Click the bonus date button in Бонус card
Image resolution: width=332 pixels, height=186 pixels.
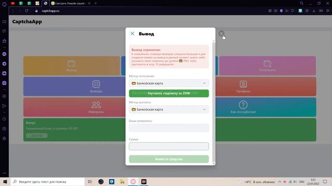click(x=37, y=135)
